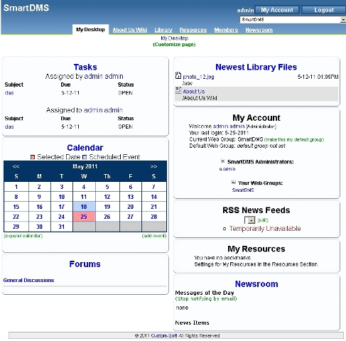Viewport: 346px width, 341px height.
Task: Click the Logout button
Action: point(324,10)
